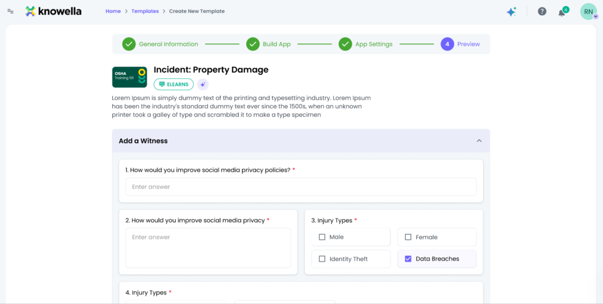
Task: Go to the App Settings step
Action: point(365,44)
